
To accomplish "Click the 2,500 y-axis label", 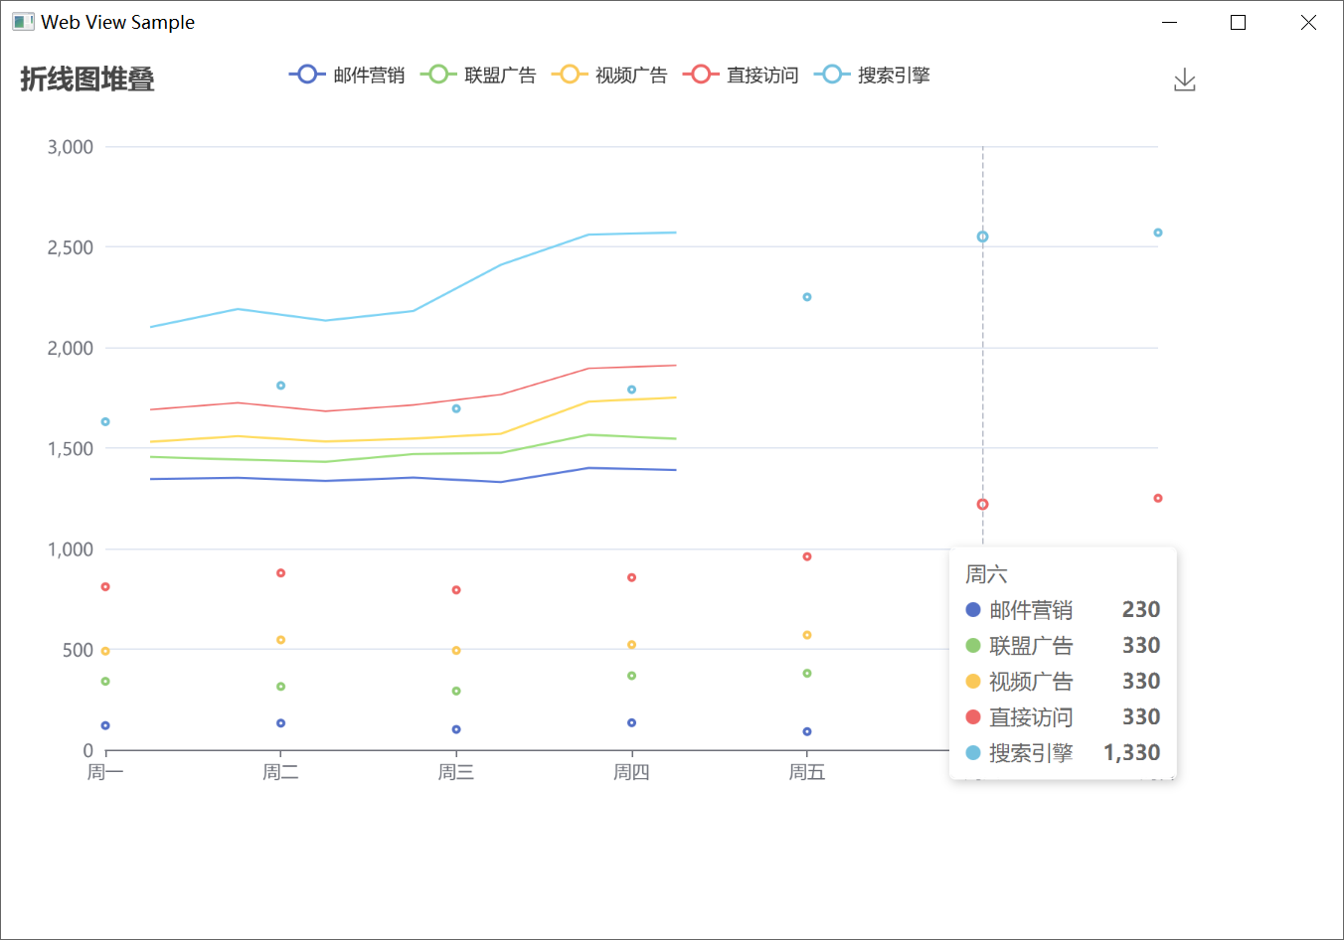I will pos(71,247).
